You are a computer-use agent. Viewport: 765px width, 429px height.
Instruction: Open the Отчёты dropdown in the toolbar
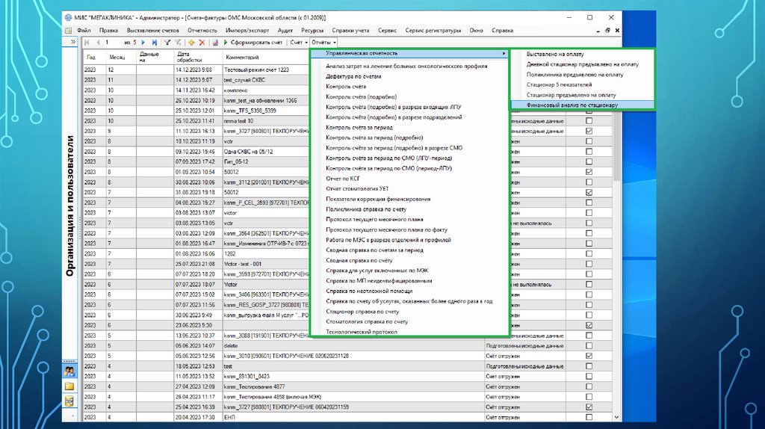point(323,43)
